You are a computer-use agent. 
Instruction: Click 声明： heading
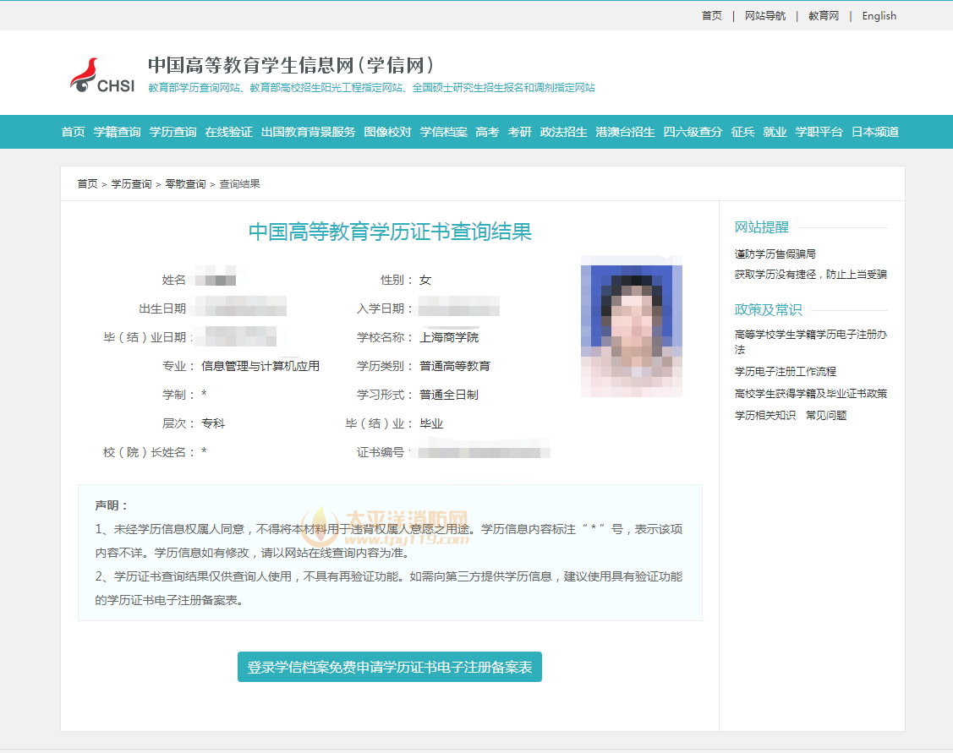(x=112, y=505)
